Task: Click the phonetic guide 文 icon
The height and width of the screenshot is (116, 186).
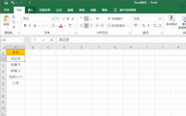Action: point(70,26)
